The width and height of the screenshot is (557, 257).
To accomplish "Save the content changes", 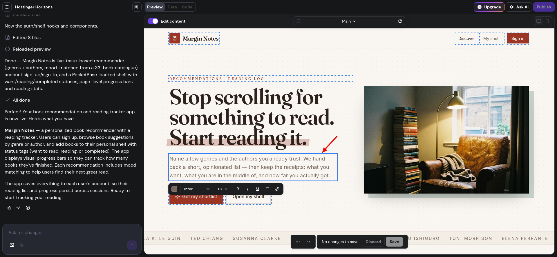I will pyautogui.click(x=394, y=242).
